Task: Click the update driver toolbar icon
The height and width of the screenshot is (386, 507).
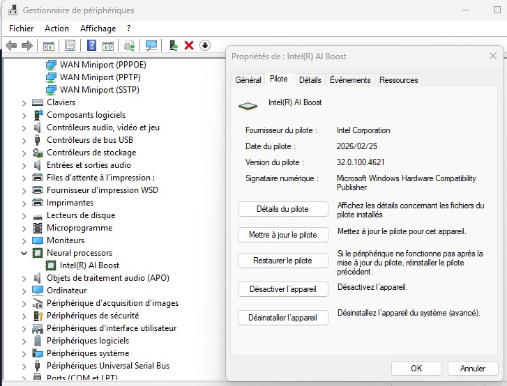Action: 129,45
